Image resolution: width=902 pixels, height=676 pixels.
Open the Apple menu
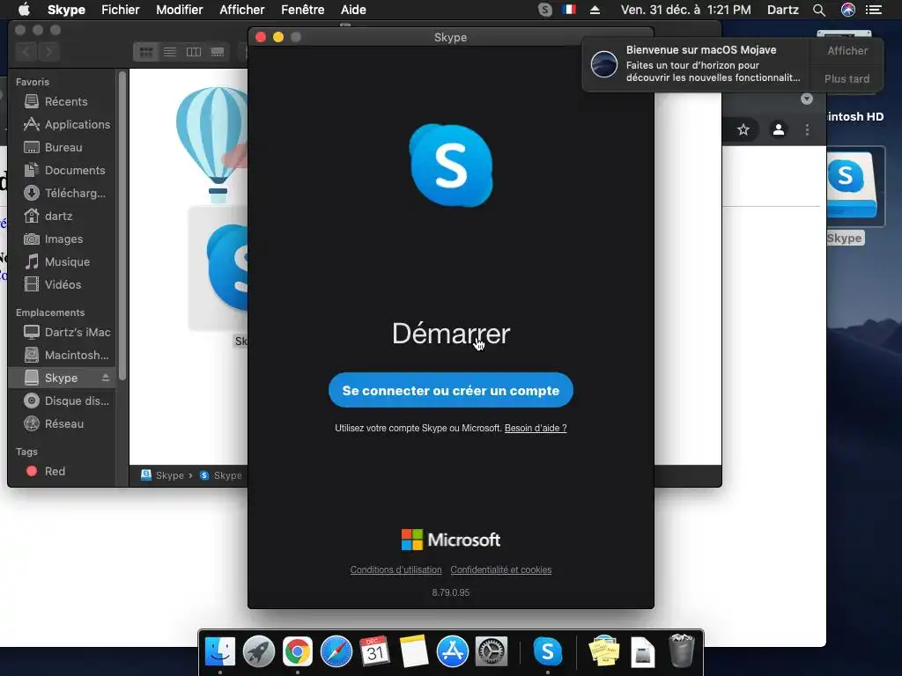pos(24,10)
